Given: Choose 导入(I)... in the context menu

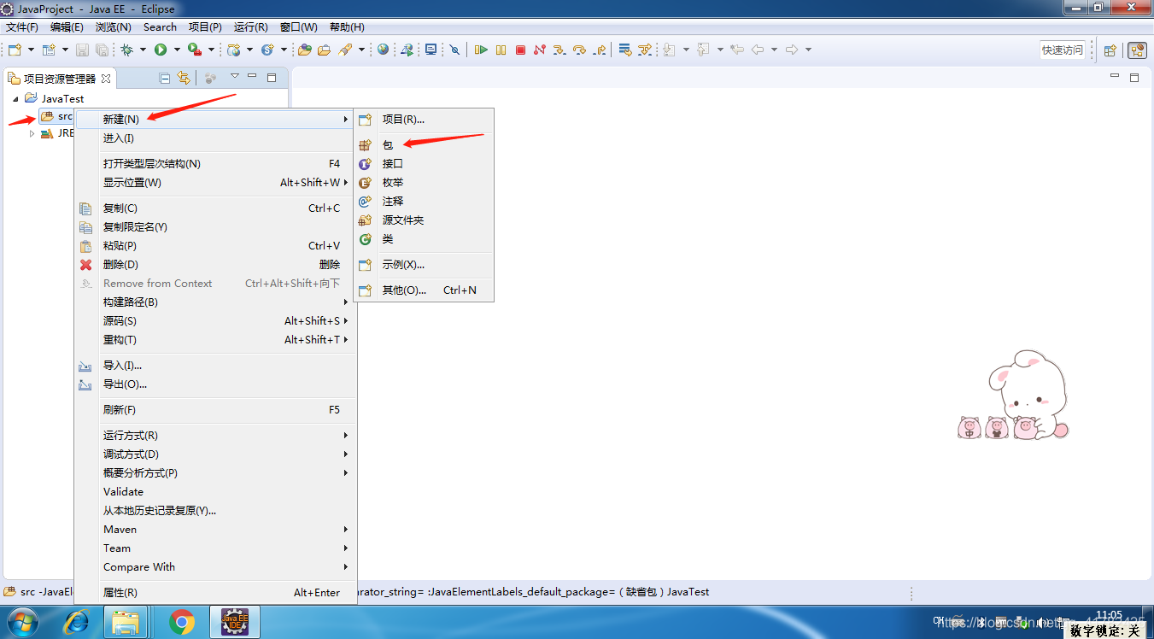Looking at the screenshot, I should (x=215, y=366).
